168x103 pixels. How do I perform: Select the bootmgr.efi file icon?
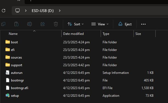pyautogui.click(x=8, y=88)
